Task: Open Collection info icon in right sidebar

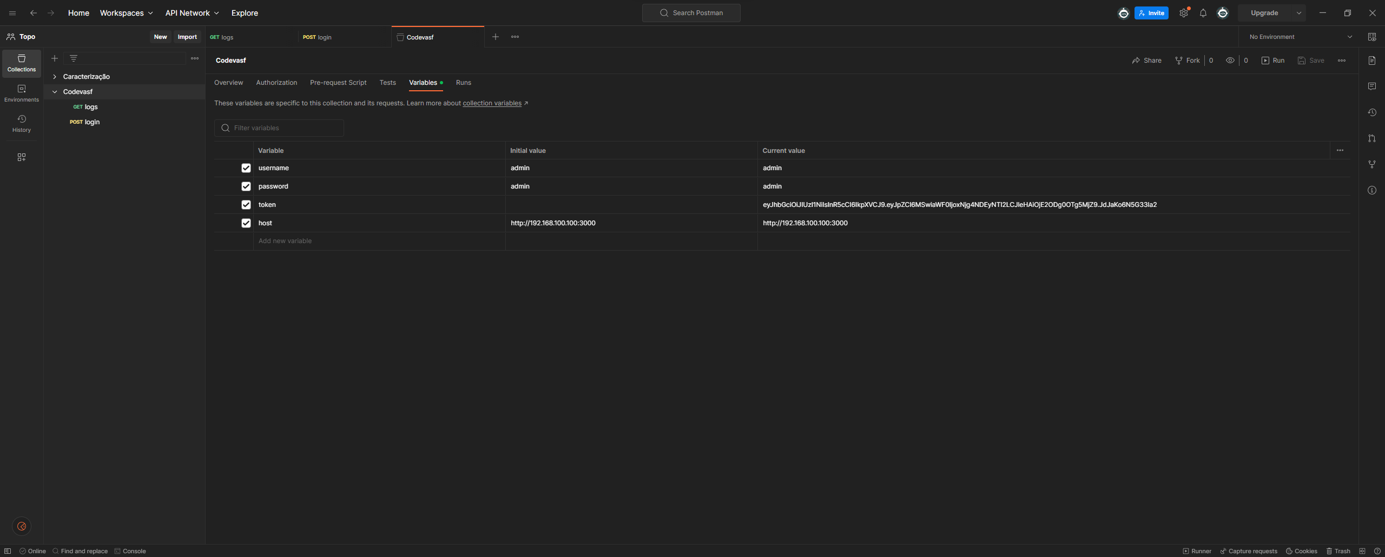Action: point(1372,190)
